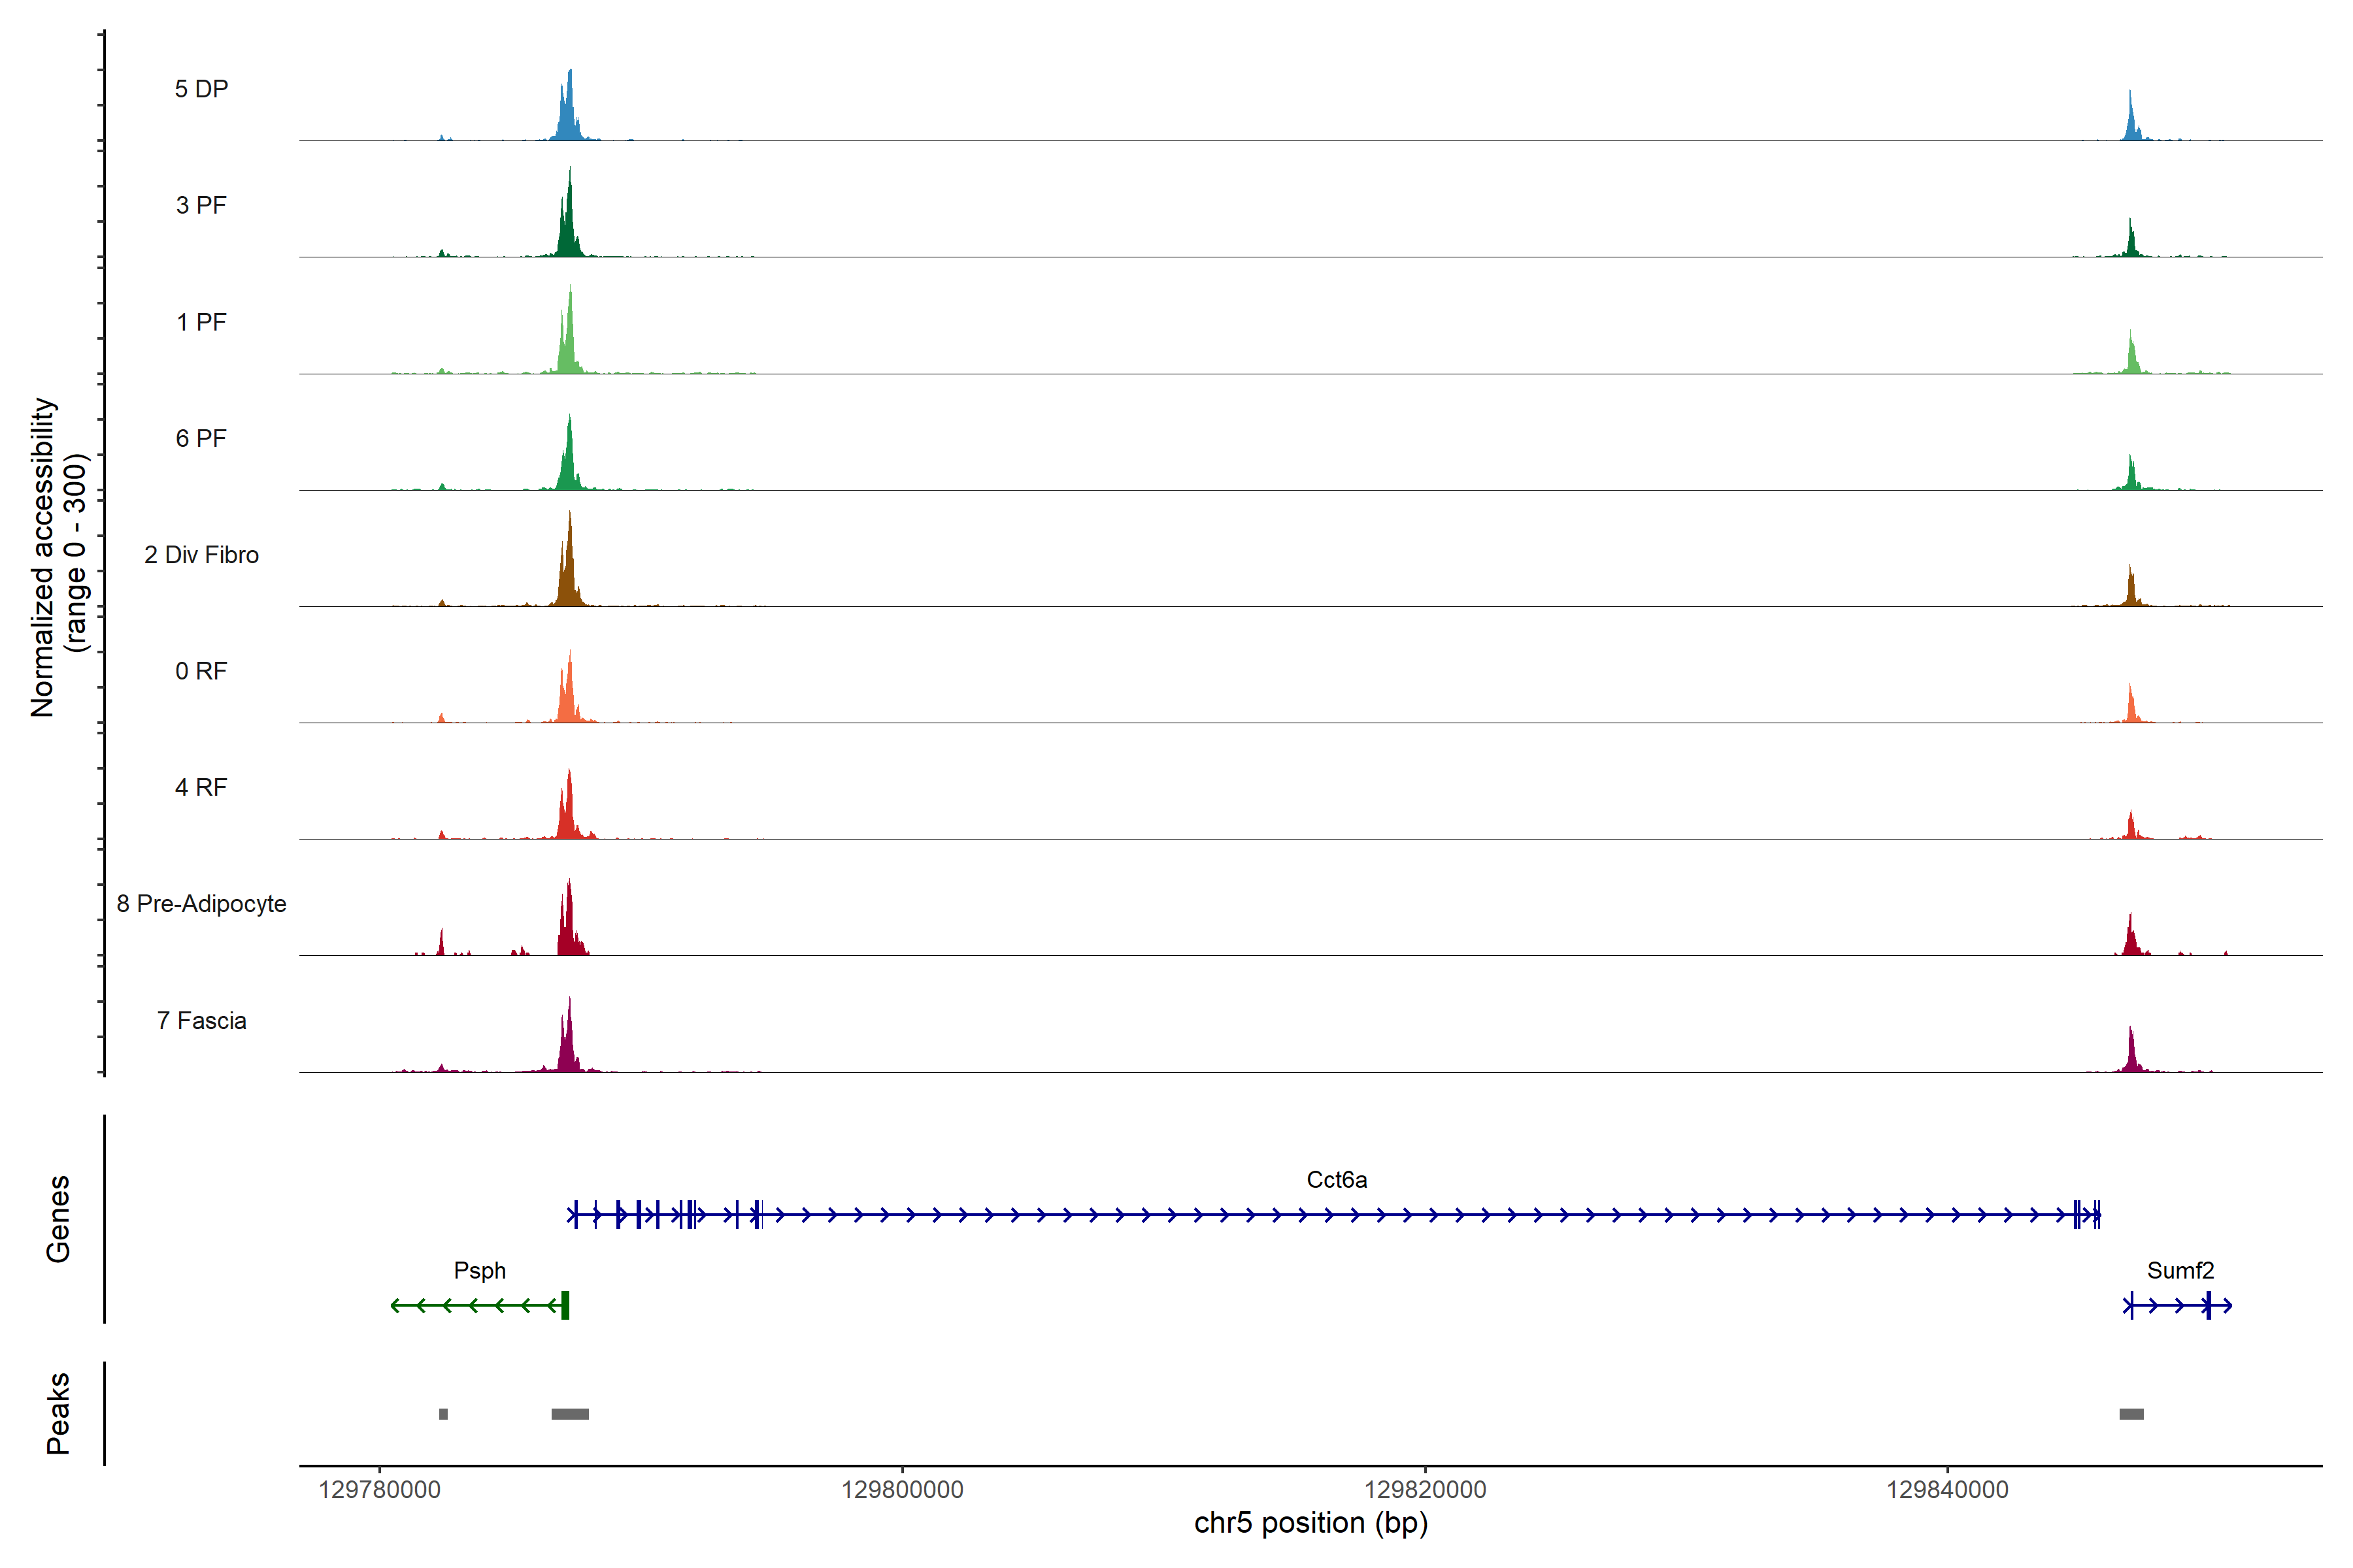Viewport: 2353px width, 1568px height.
Task: Click the Sumf2 gene label
Action: point(2180,1271)
